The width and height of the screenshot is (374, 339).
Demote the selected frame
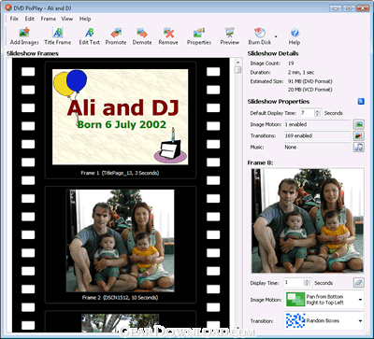click(x=142, y=36)
